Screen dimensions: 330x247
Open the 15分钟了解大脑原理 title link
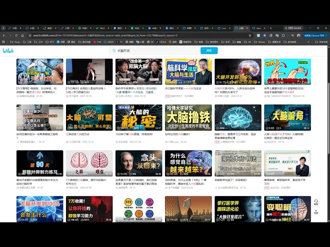pyautogui.click(x=134, y=134)
